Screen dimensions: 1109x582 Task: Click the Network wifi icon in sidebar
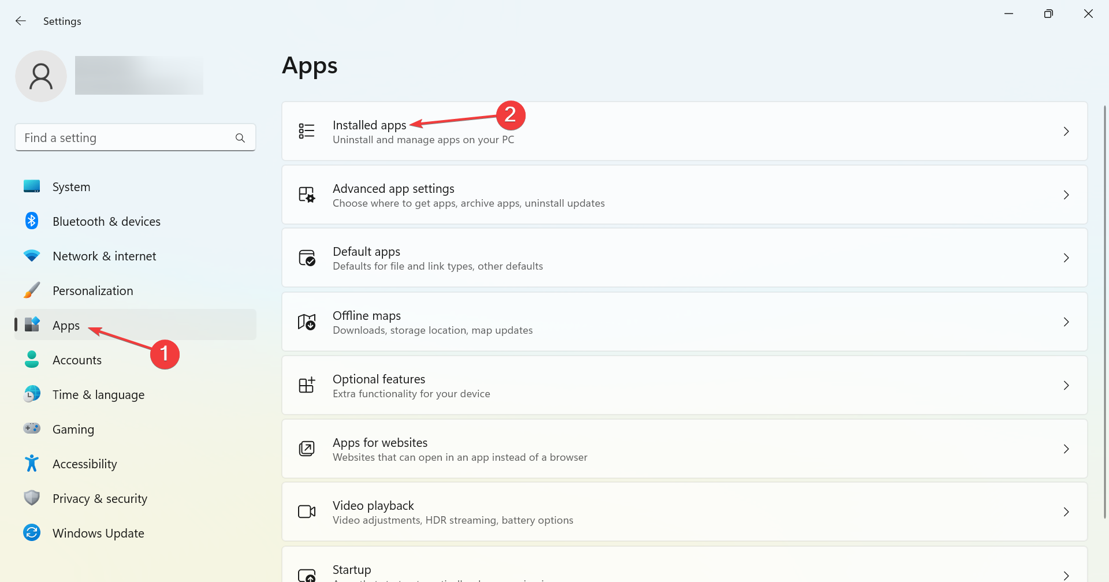click(32, 255)
